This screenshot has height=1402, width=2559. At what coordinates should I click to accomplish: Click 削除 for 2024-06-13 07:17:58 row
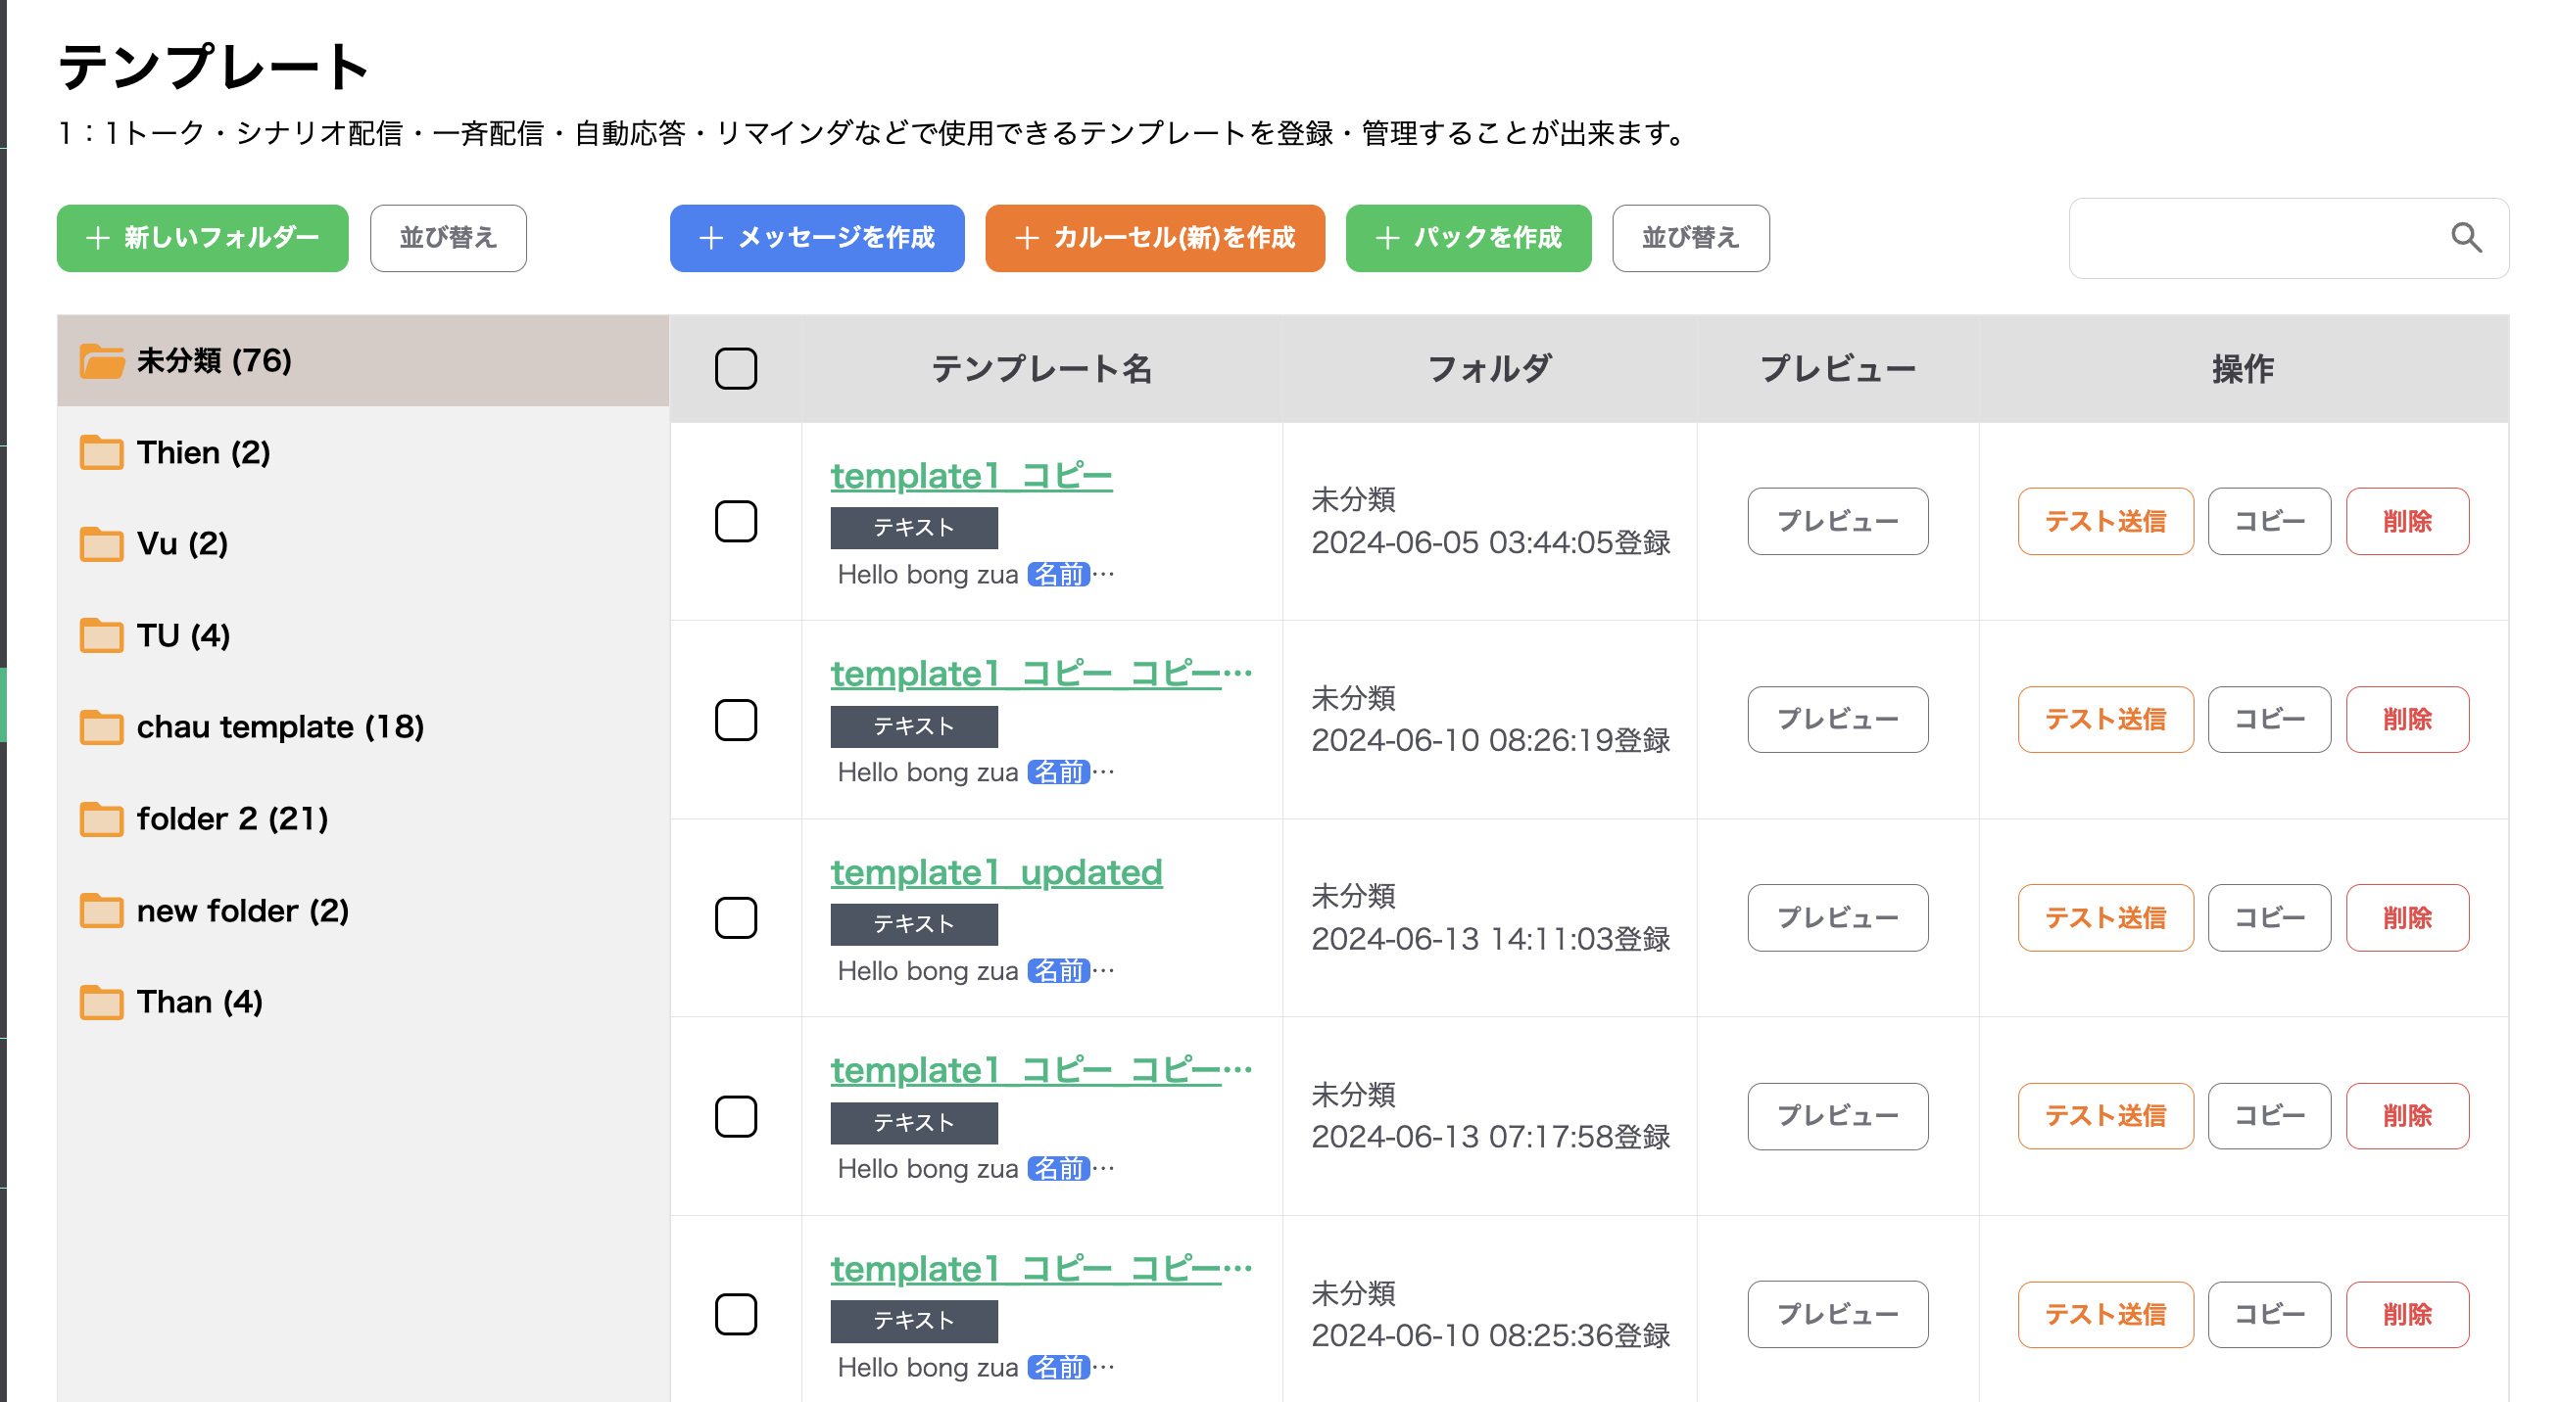tap(2408, 1117)
